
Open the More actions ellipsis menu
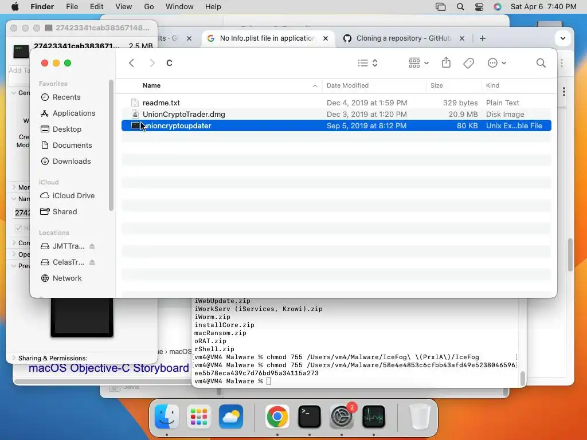pos(497,63)
